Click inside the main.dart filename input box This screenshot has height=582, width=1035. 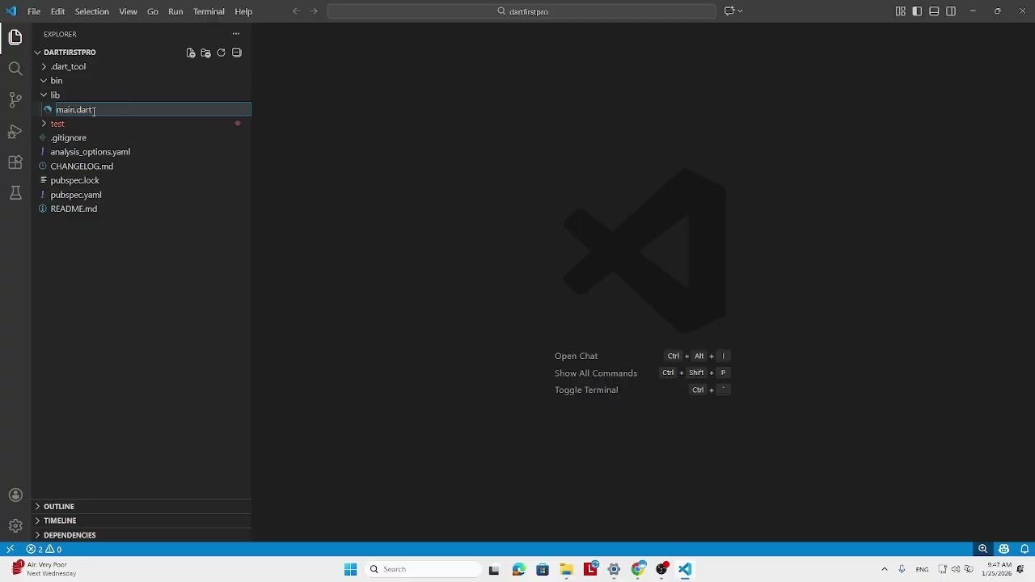153,109
